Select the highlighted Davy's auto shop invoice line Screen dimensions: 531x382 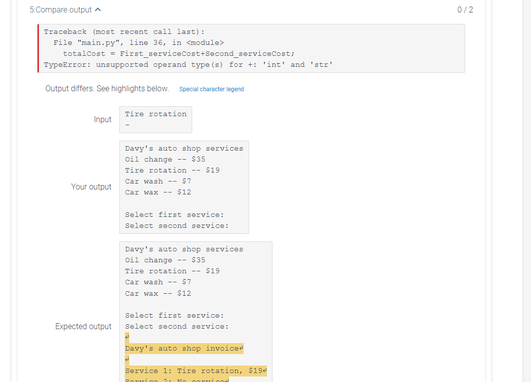tap(183, 348)
